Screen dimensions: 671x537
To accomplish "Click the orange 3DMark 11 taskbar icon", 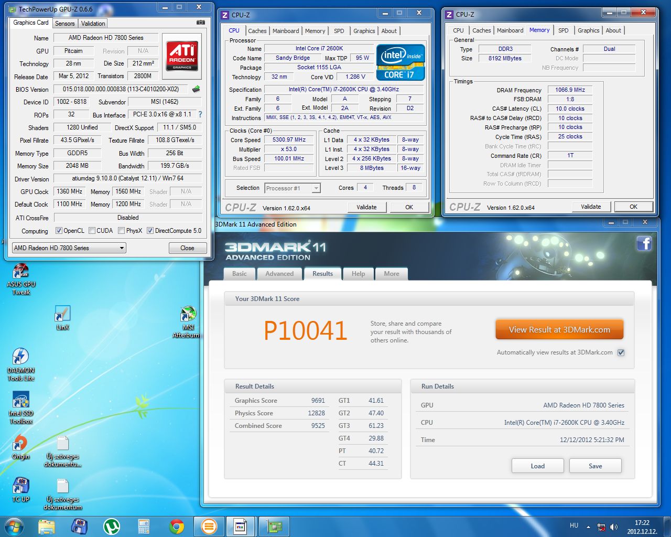I will tap(209, 526).
